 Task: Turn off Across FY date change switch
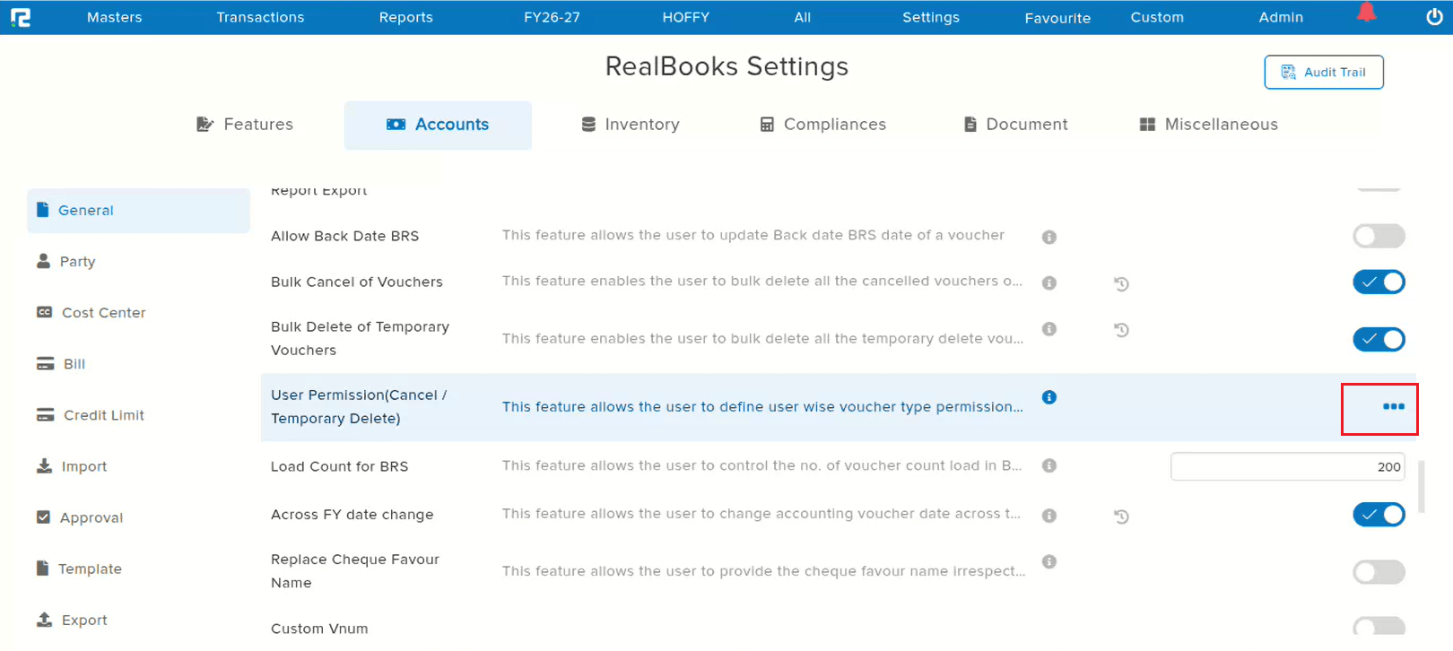[x=1379, y=515]
